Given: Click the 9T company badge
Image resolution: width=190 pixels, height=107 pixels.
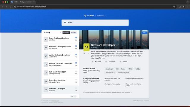Looking at the screenshot, I should coord(46,39).
